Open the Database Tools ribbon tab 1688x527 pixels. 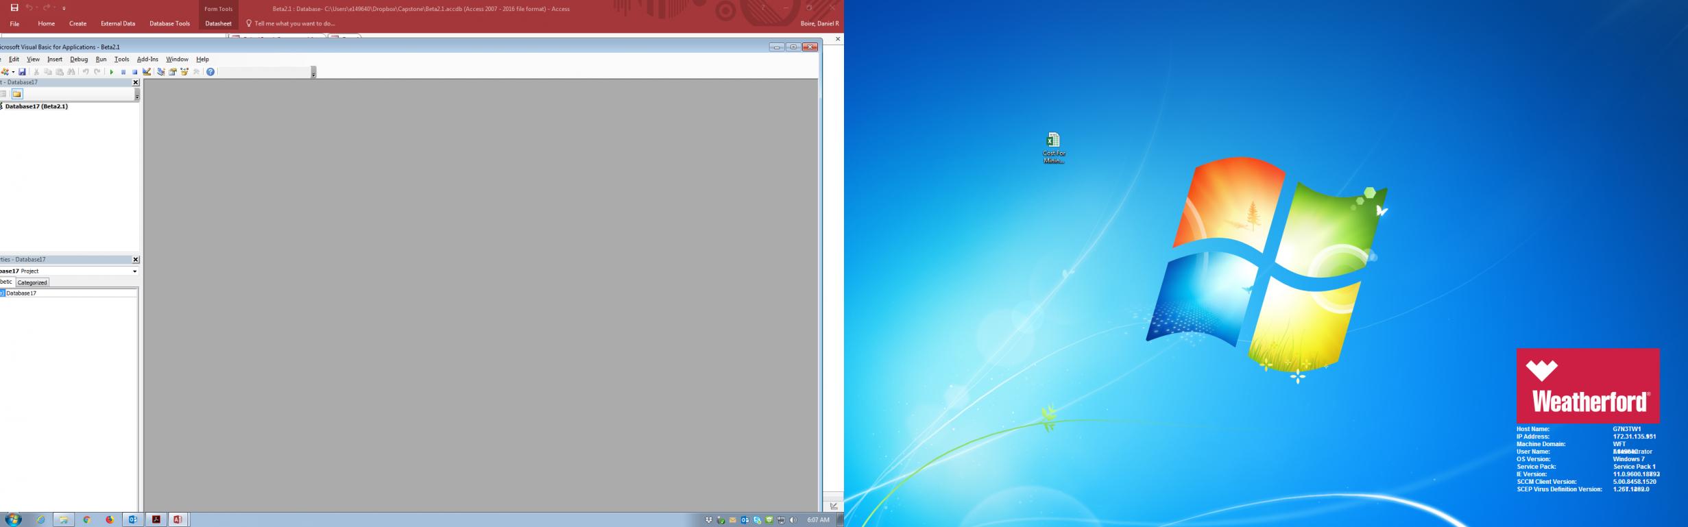tap(170, 23)
